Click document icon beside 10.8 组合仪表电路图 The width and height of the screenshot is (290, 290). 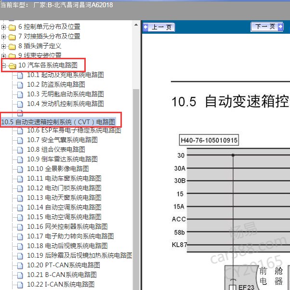[20, 150]
